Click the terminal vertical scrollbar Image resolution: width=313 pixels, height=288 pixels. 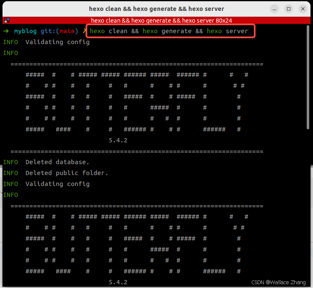[x=308, y=78]
